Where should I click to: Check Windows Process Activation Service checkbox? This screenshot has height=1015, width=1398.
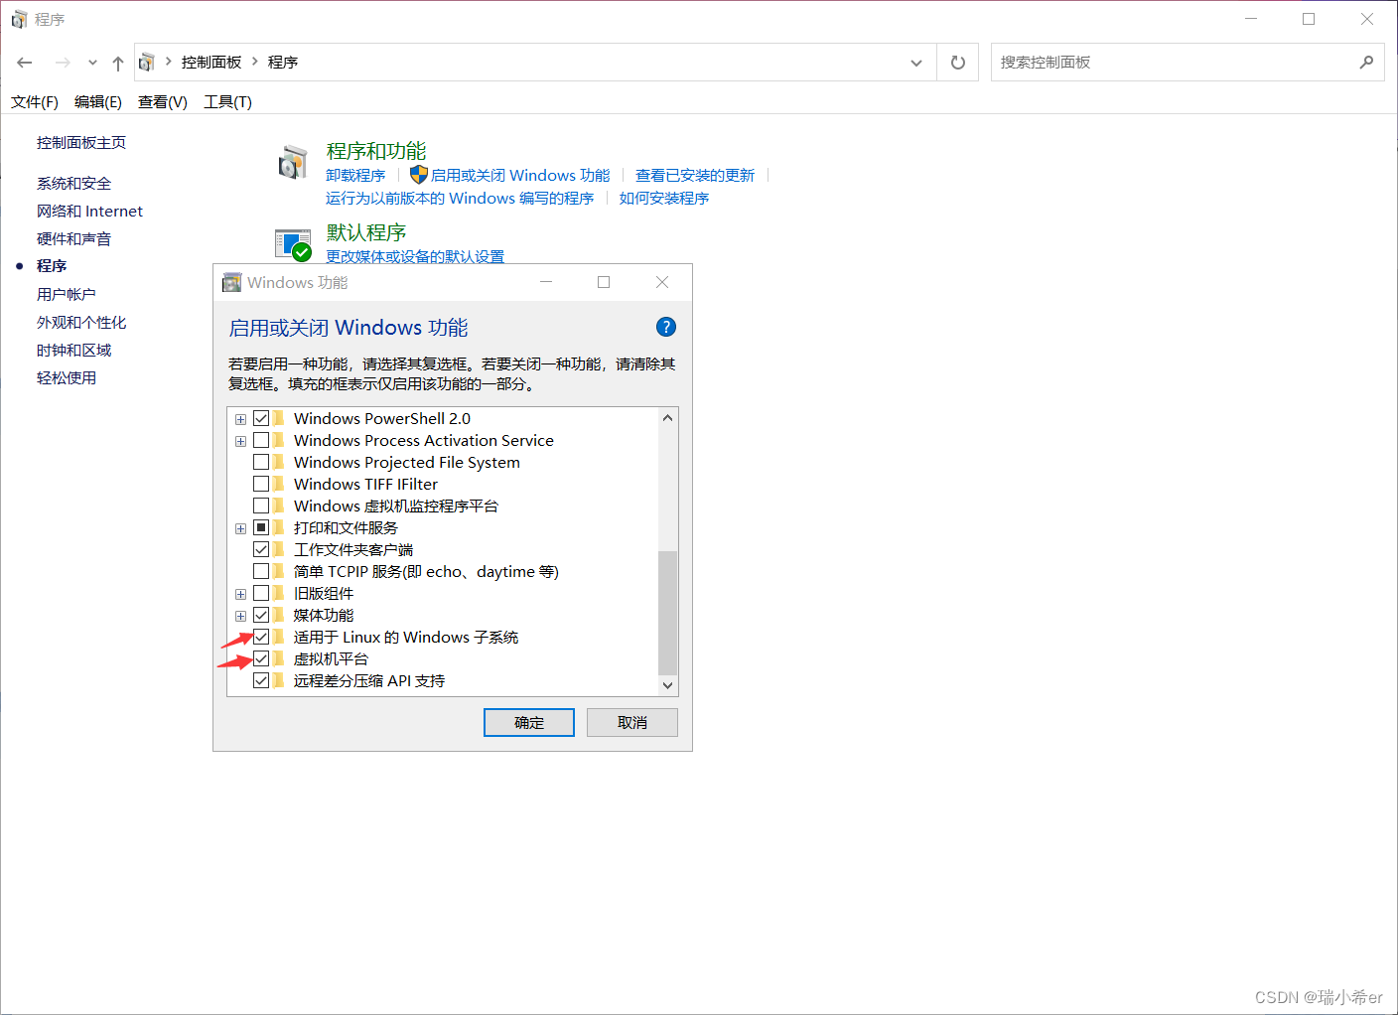261,440
